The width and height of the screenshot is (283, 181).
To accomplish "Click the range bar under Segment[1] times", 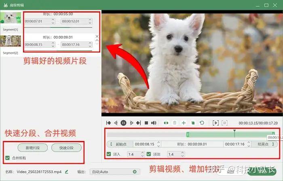I will 58,27.
